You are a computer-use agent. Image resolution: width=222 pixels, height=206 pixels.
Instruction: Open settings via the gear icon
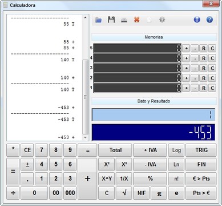tap(162, 19)
